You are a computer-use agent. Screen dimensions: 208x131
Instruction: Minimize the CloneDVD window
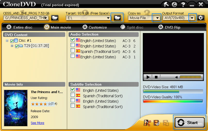pos(192,5)
